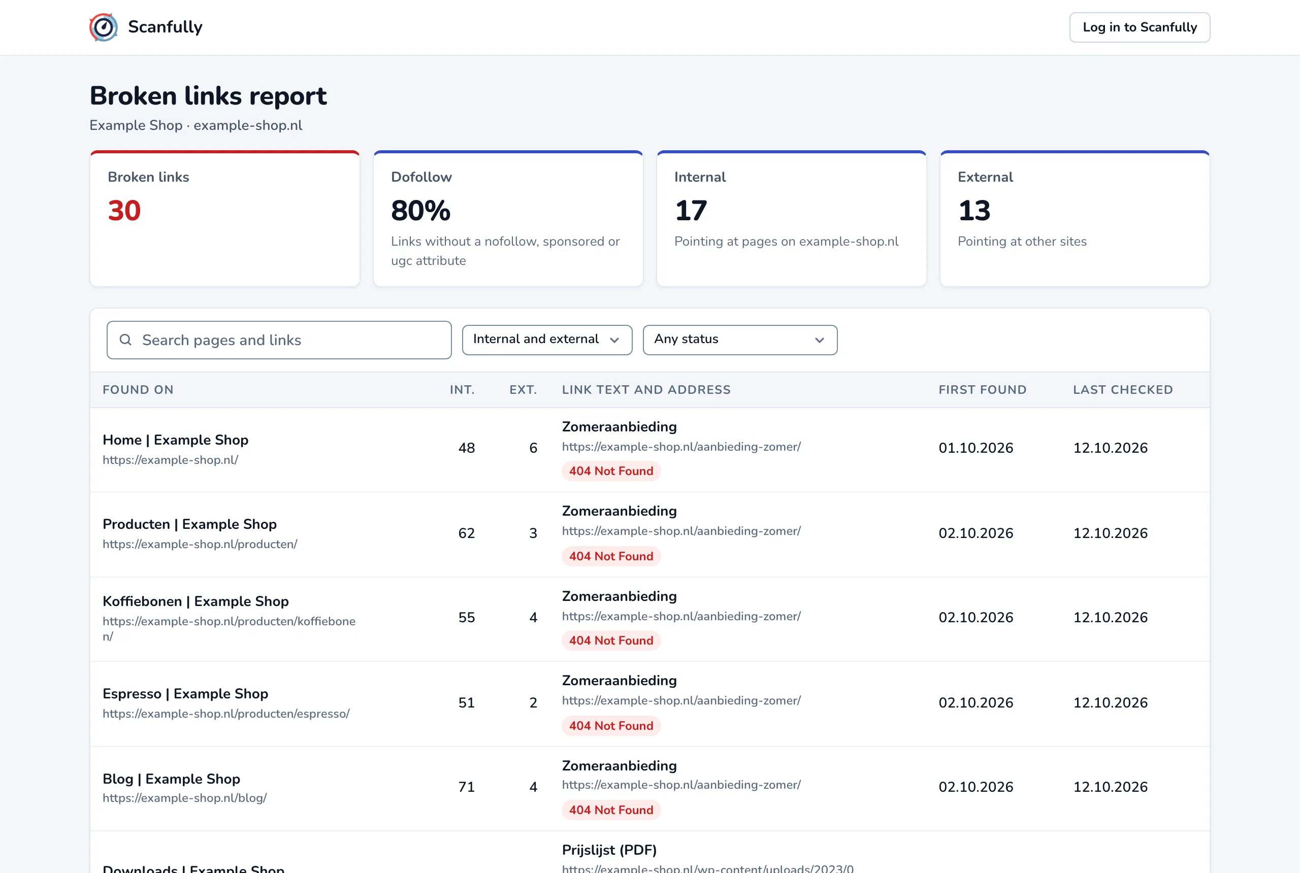Click last checked date in Espresso row

click(x=1111, y=702)
